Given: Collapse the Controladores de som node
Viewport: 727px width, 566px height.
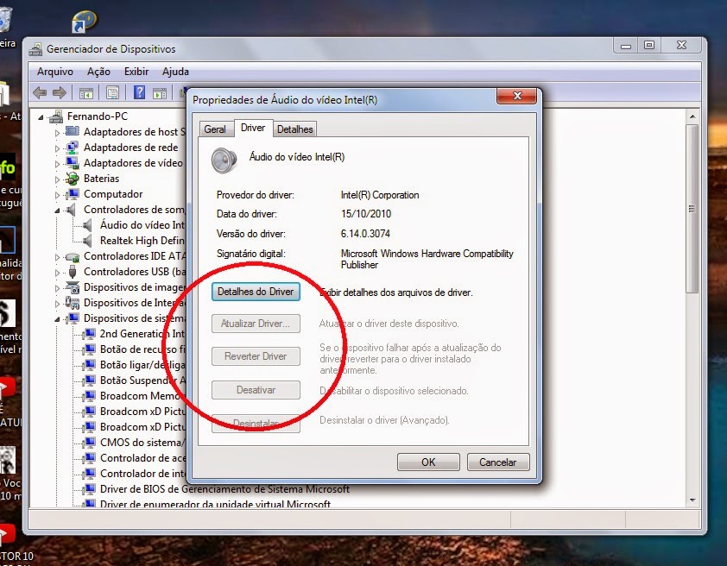Looking at the screenshot, I should pos(58,211).
